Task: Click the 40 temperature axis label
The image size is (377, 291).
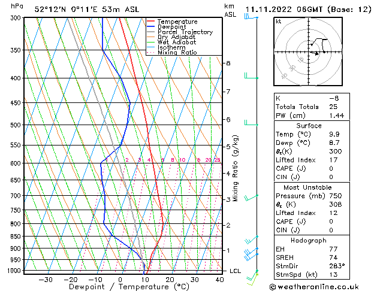Action: click(219, 280)
